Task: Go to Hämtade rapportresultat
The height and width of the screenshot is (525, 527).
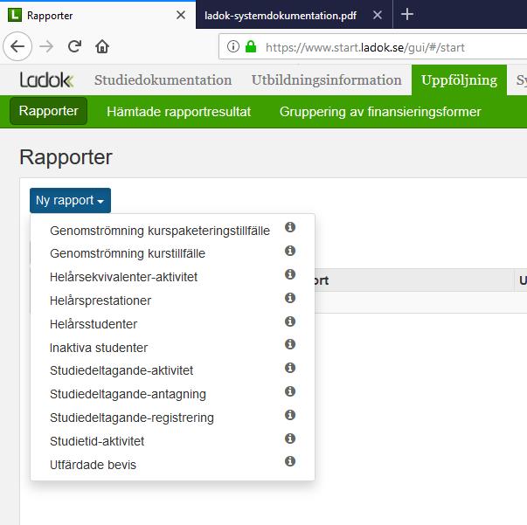Action: (x=178, y=112)
